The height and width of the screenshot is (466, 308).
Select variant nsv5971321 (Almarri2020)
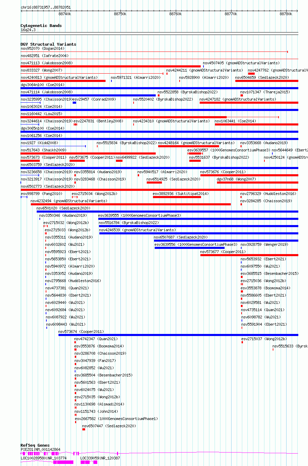coord(136,77)
